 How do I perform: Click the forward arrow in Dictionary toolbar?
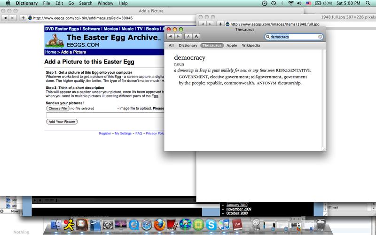pos(178,36)
